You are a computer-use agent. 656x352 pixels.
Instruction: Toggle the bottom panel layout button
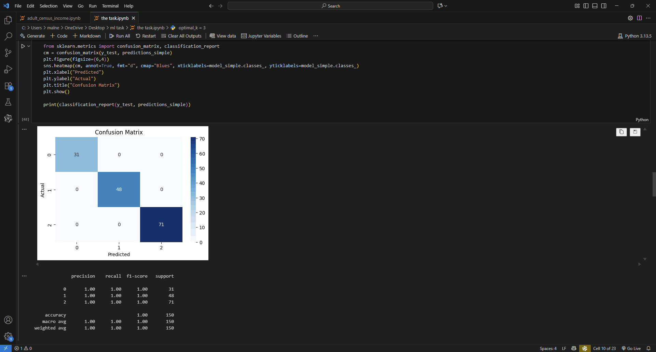click(595, 6)
